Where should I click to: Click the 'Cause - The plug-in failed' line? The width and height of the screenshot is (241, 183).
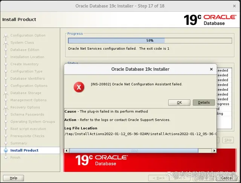pos(106,111)
